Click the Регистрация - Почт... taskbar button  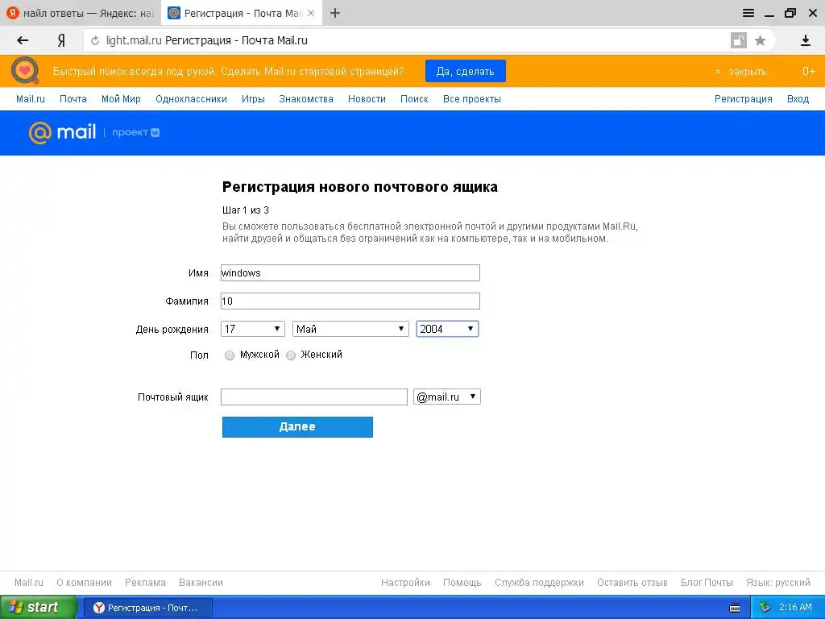[148, 608]
